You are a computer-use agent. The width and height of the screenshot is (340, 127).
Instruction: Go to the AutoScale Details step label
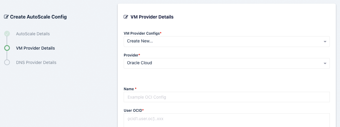[33, 34]
